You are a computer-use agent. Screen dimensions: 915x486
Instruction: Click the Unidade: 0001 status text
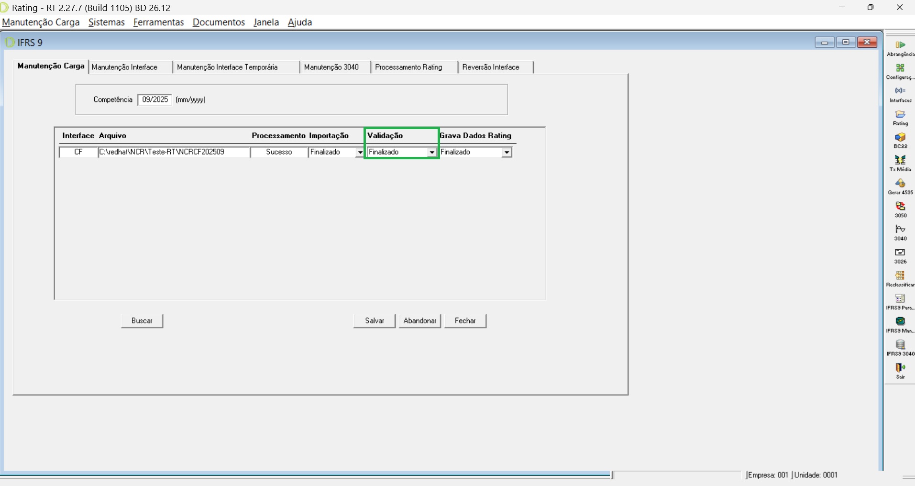pyautogui.click(x=816, y=475)
